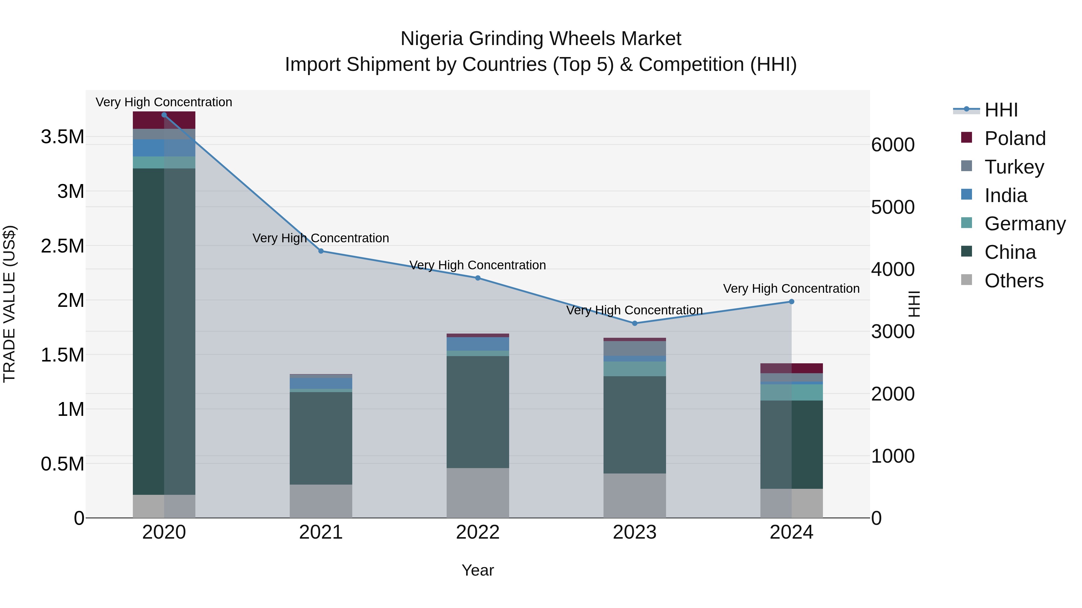Click the HHI data point for 2023
Viewport: 1082px width, 608px height.
point(635,323)
